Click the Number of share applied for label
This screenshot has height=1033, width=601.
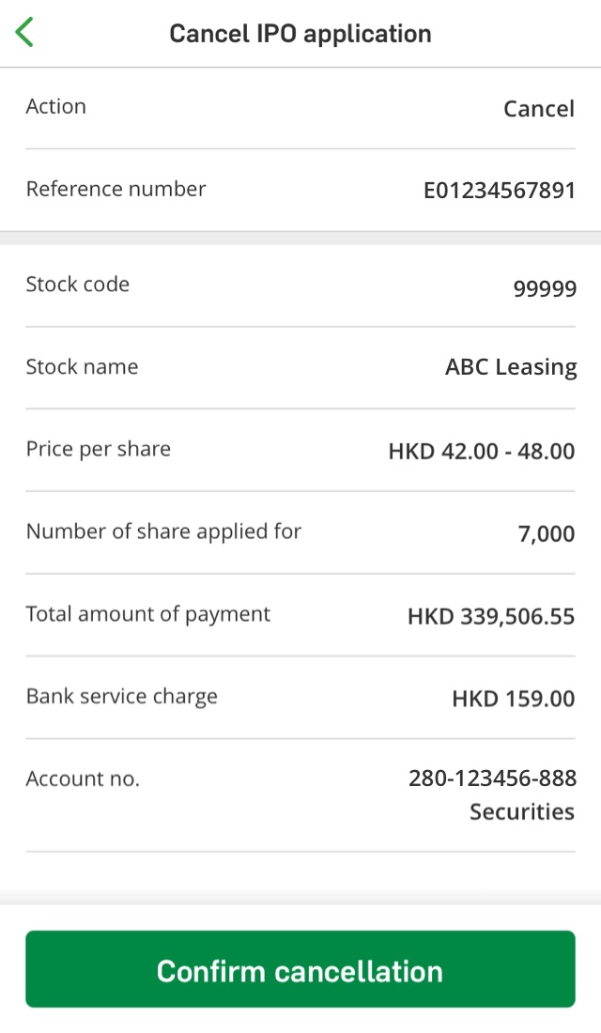click(163, 532)
